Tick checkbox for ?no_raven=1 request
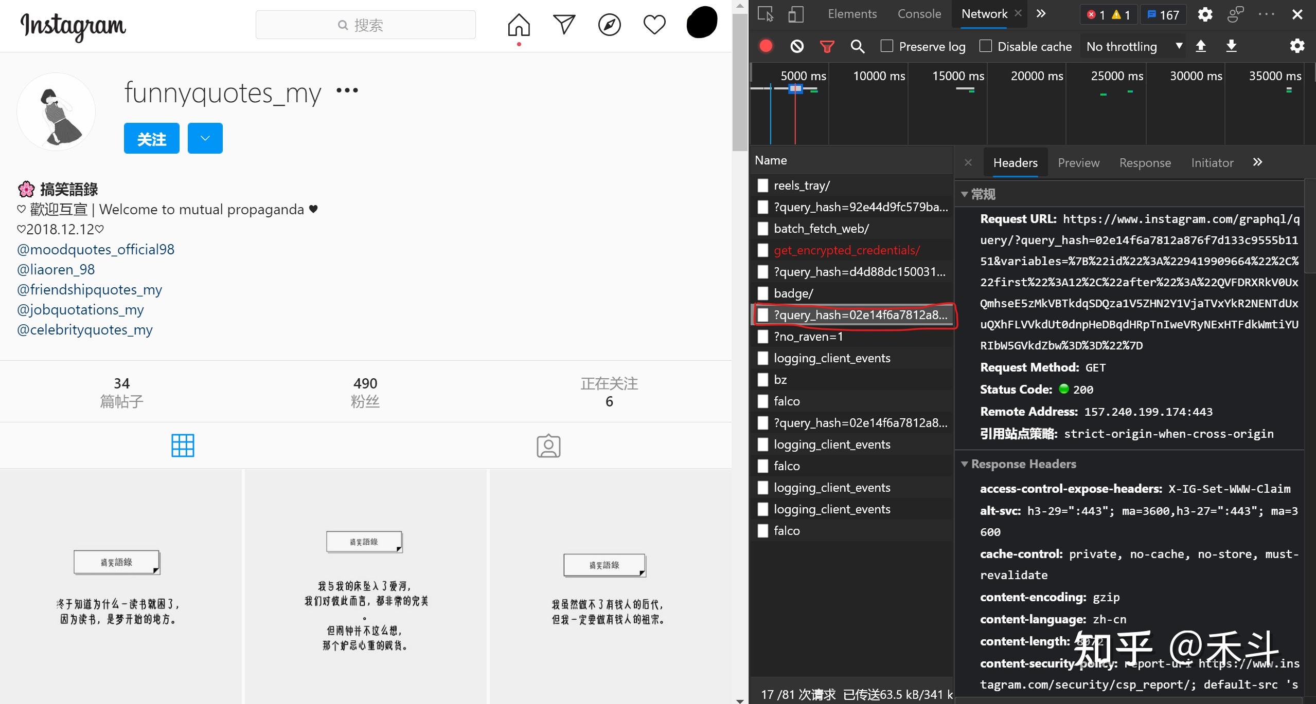1316x704 pixels. [763, 337]
